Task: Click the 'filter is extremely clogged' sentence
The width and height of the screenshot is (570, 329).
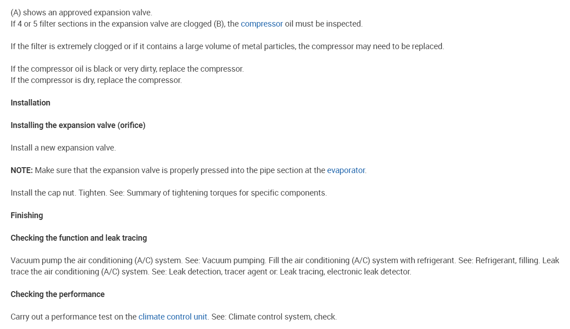Action: (227, 46)
